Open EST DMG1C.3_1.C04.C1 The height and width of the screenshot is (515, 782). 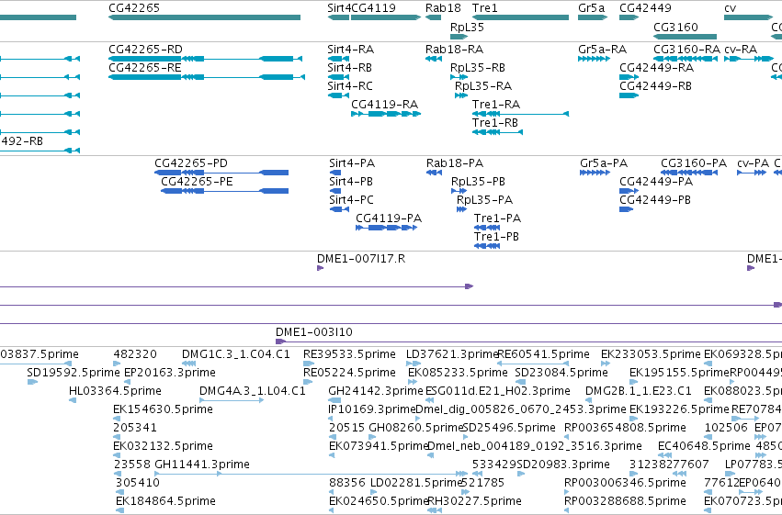236,354
